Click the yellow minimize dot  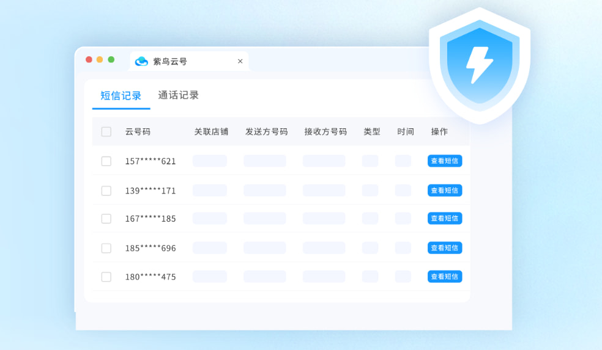[x=100, y=59]
